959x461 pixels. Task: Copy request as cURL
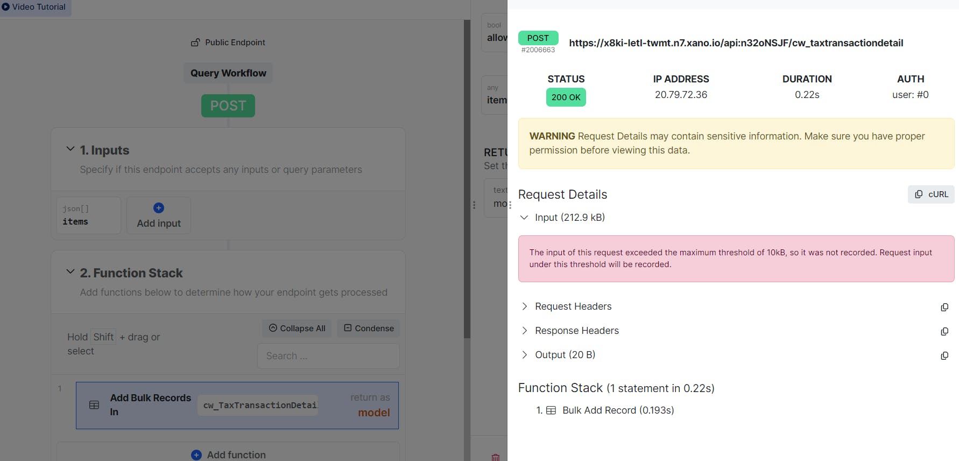pyautogui.click(x=931, y=194)
